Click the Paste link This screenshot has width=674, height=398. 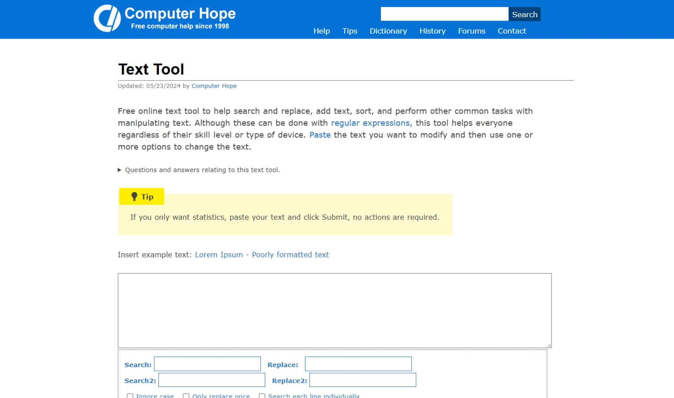point(320,135)
